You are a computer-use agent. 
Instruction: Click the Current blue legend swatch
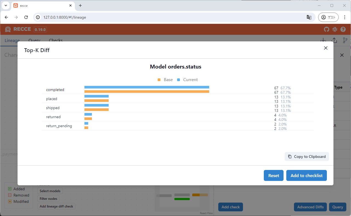[x=179, y=80]
